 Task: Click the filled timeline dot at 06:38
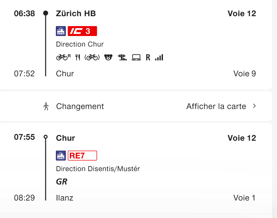(46, 13)
